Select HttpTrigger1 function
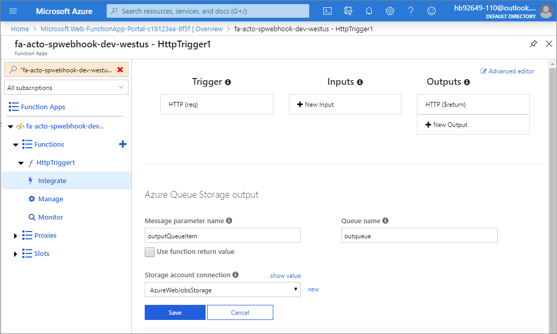Screen dimensions: 557x334 (55, 162)
